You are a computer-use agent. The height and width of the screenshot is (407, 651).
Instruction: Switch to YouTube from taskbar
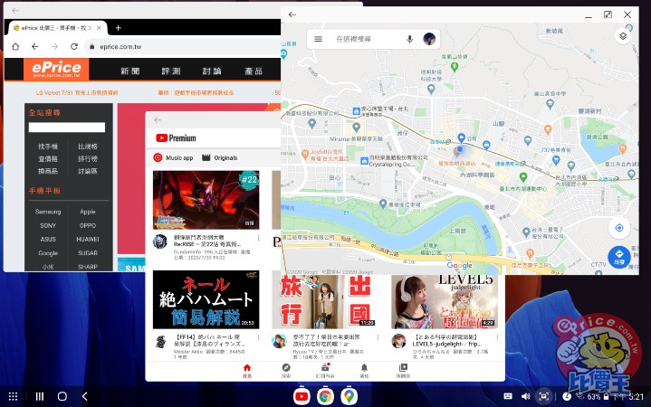click(x=302, y=396)
